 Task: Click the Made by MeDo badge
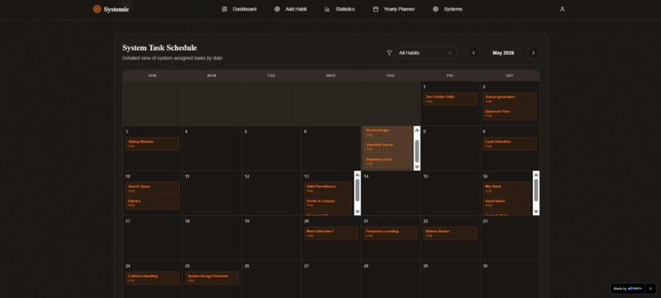click(627, 288)
